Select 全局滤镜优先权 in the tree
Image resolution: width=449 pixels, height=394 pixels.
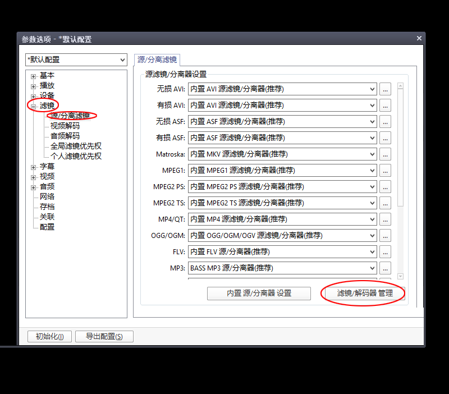click(76, 146)
